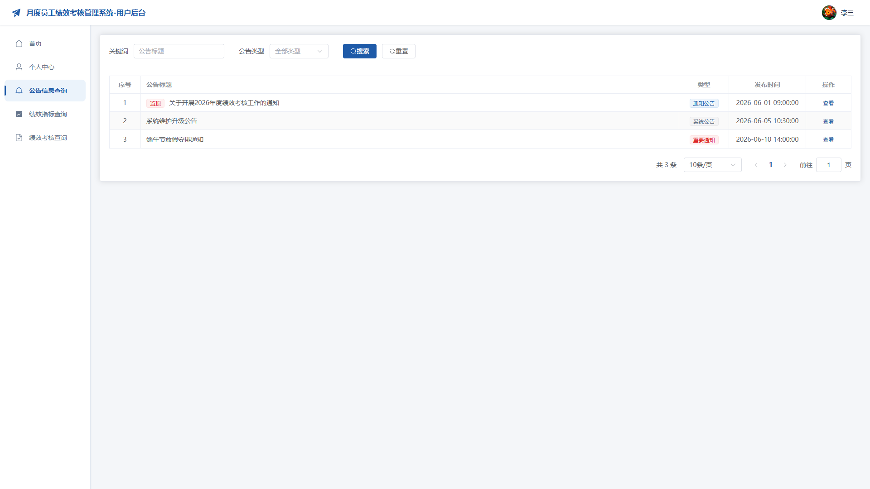870x489 pixels.
Task: Click the document icon for 绩效考核查询
Action: point(19,138)
